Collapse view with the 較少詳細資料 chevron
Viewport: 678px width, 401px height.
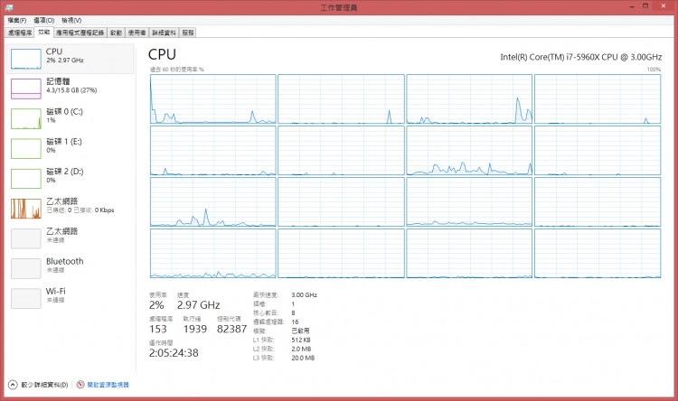[13, 385]
